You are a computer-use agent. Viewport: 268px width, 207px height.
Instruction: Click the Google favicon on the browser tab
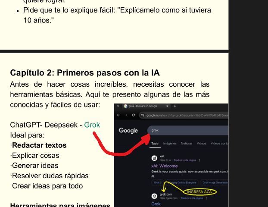coord(125,106)
